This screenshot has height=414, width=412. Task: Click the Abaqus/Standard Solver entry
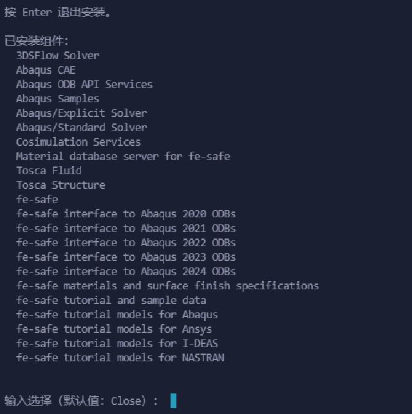81,127
